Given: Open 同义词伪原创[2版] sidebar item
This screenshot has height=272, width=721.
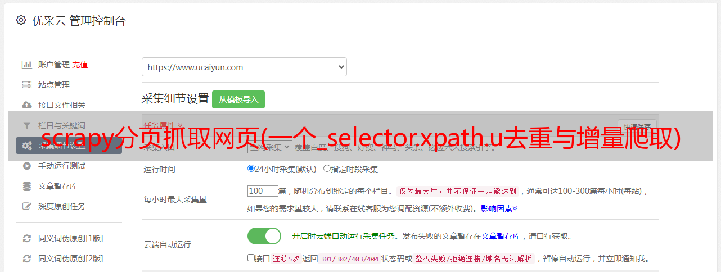Looking at the screenshot, I should pyautogui.click(x=70, y=259).
